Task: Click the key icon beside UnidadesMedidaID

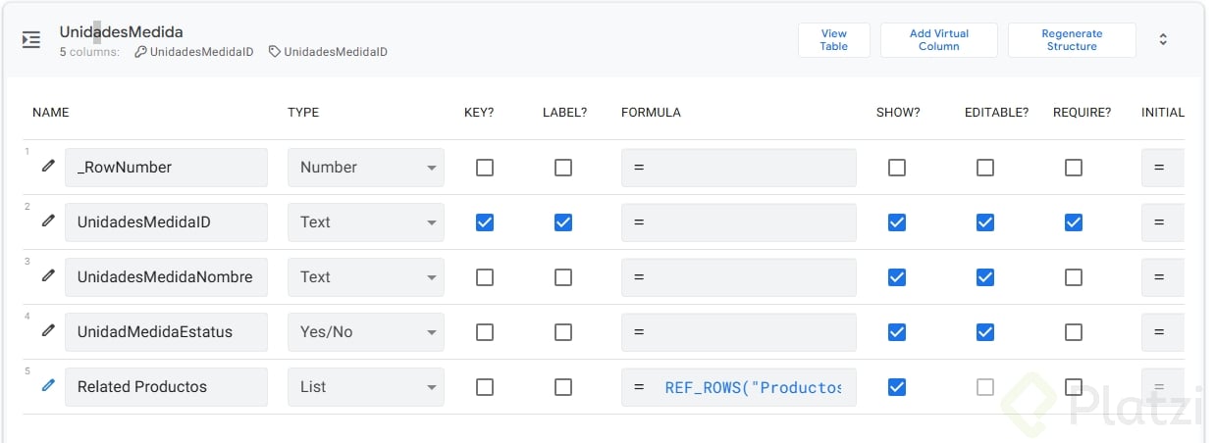Action: tap(141, 52)
